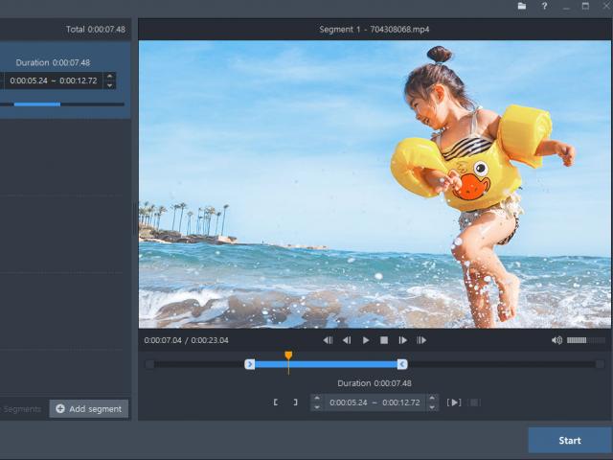Open Help via the question mark icon

(544, 7)
